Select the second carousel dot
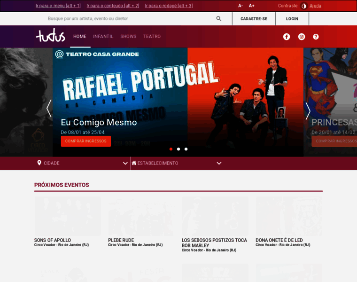The image size is (357, 282). [x=178, y=149]
